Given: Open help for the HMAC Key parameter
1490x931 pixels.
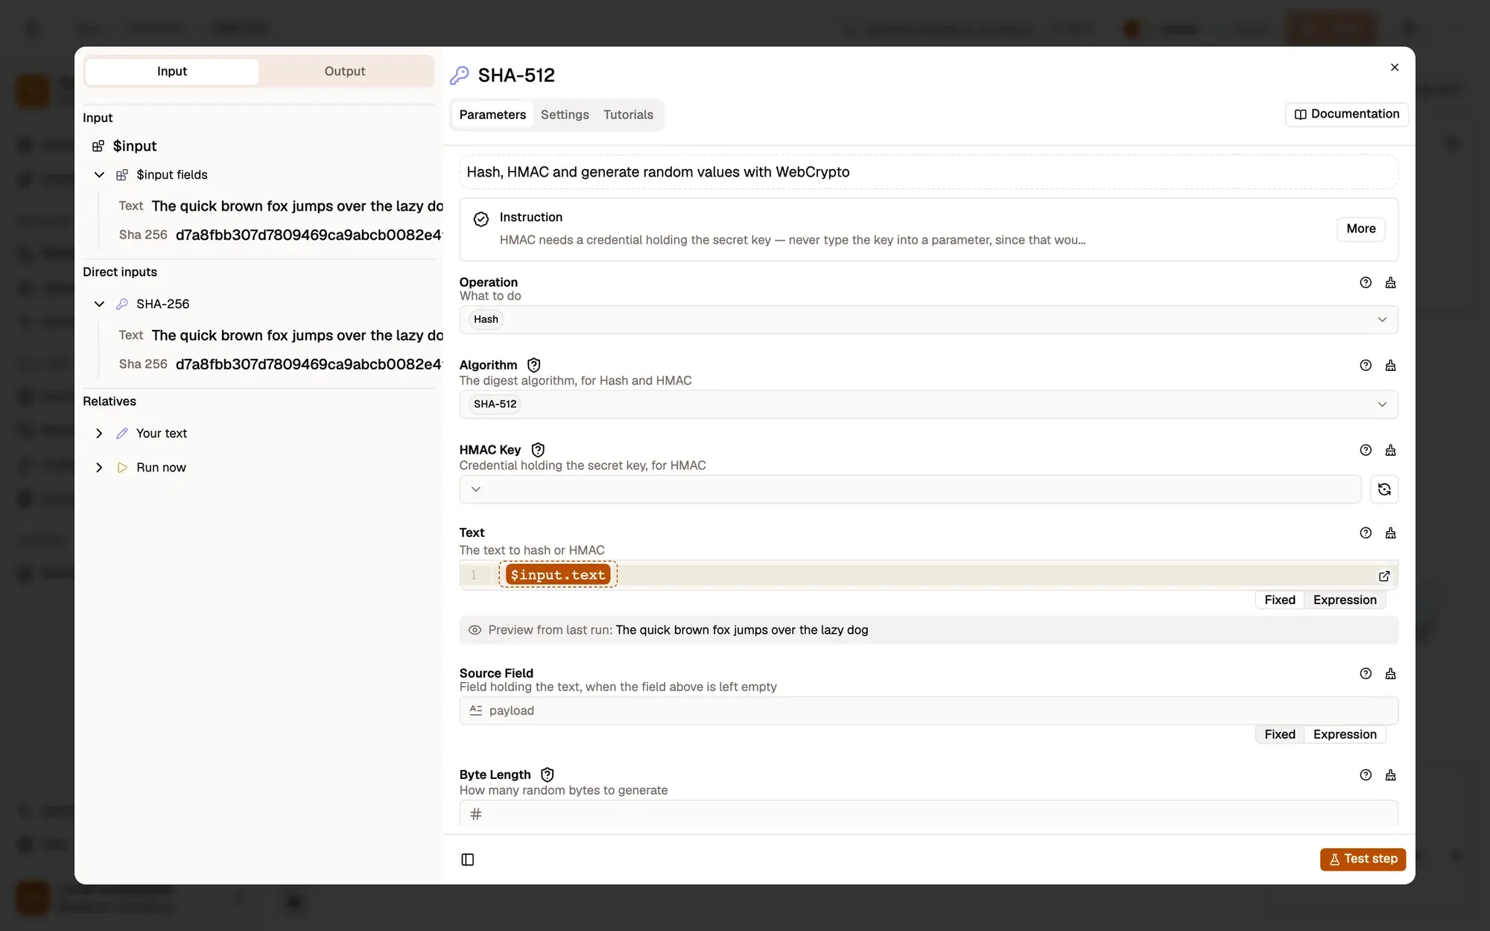Looking at the screenshot, I should point(1366,450).
